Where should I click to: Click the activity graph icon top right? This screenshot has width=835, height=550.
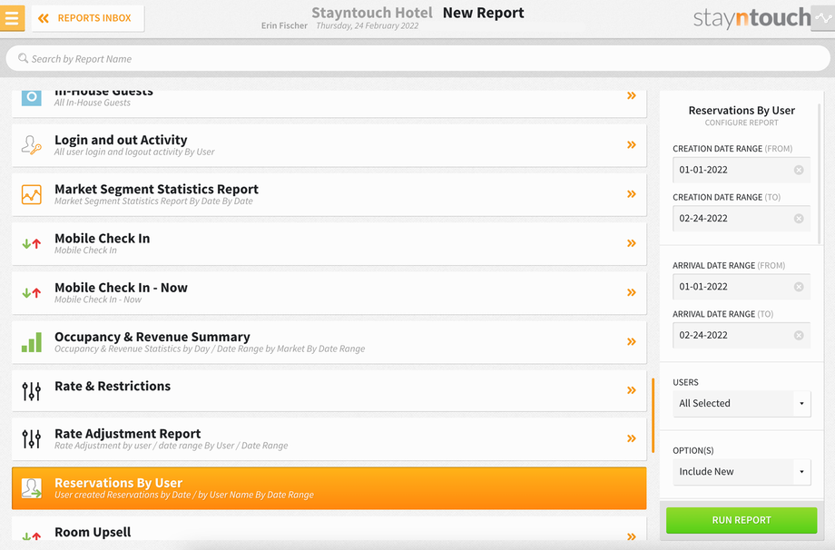click(x=823, y=18)
